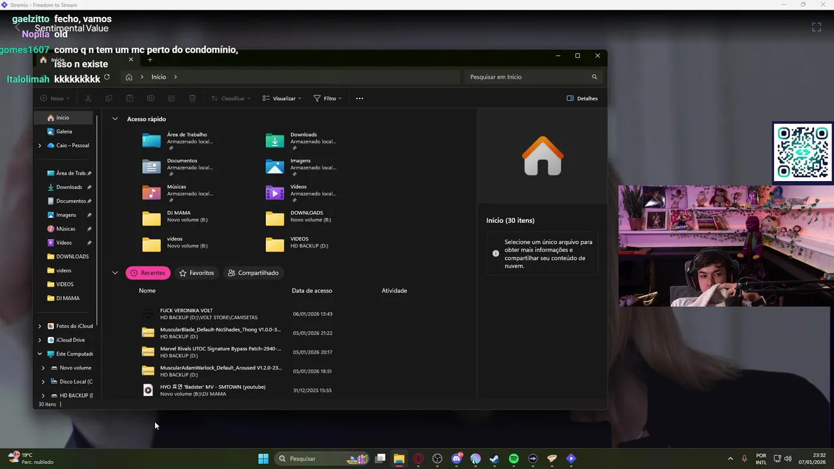This screenshot has height=469, width=834.
Task: Click the Task View icon in the taskbar
Action: (381, 459)
